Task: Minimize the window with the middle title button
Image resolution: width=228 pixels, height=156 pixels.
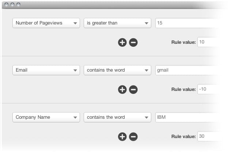Action: 13,5
